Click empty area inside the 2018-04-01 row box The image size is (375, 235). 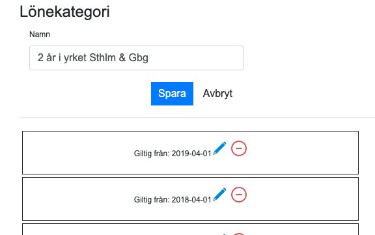(x=72, y=199)
